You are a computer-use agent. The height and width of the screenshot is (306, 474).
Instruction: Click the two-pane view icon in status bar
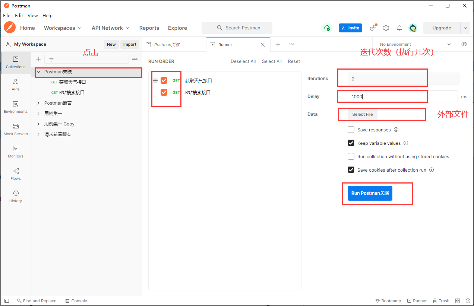tap(458, 301)
